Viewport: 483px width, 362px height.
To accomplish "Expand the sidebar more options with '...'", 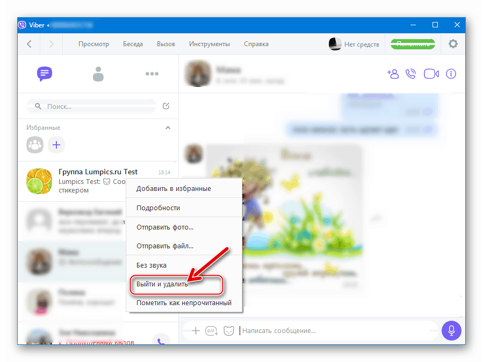I will pos(152,74).
